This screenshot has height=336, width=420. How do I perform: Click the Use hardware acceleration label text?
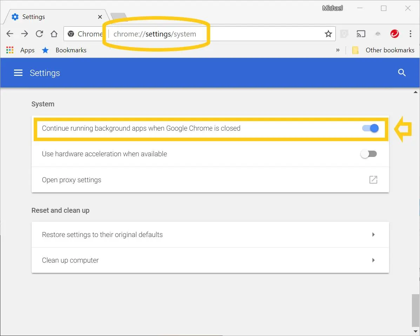(105, 154)
